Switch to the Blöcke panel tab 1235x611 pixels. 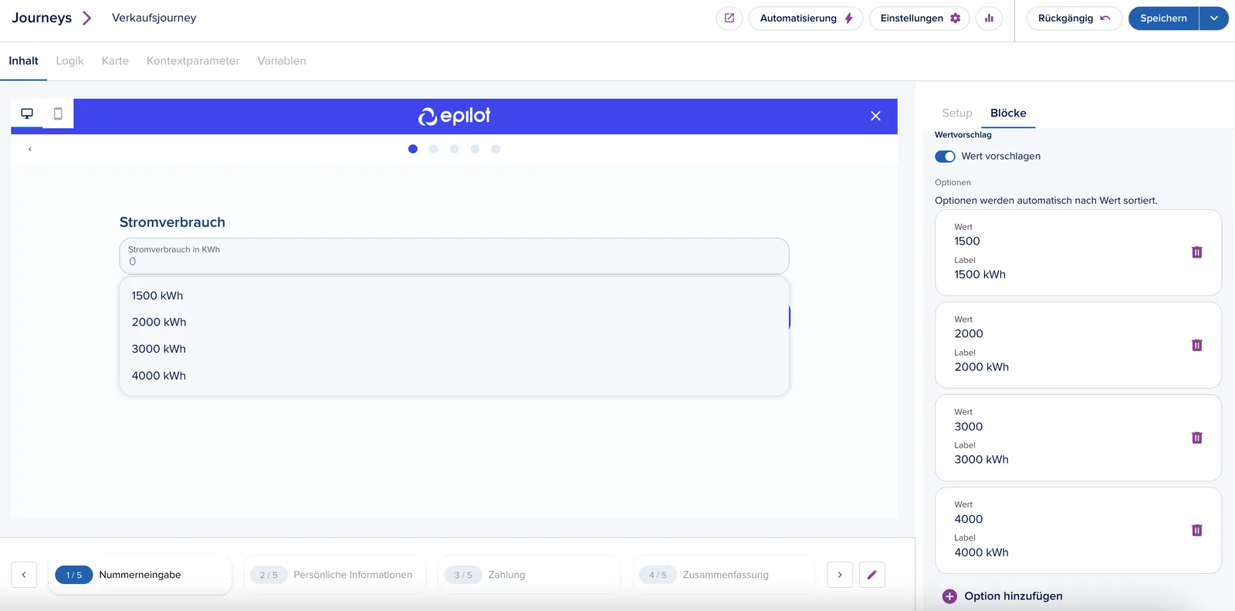coord(1008,113)
